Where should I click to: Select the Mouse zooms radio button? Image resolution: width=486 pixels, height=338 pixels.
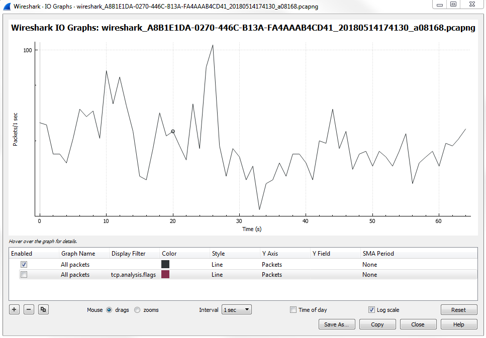point(137,310)
